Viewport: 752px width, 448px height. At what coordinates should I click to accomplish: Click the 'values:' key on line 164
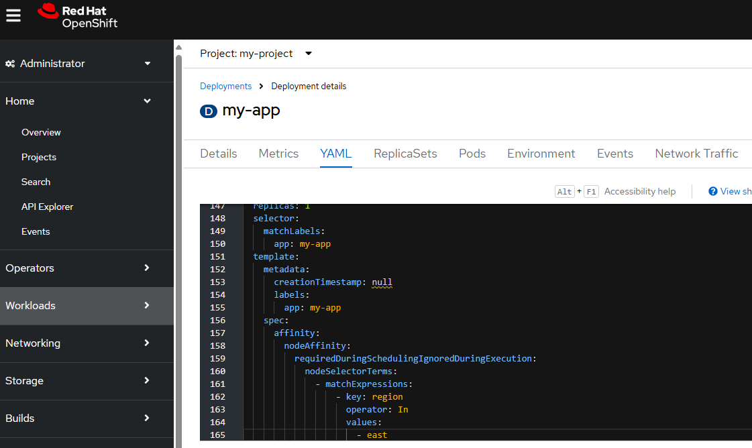(x=364, y=423)
